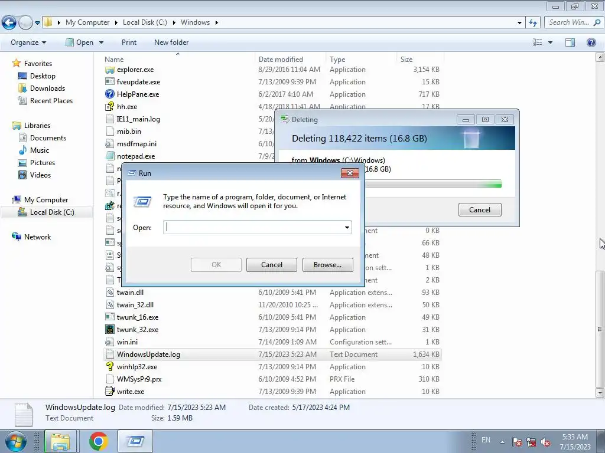Open Desktop in the sidebar

(x=43, y=76)
